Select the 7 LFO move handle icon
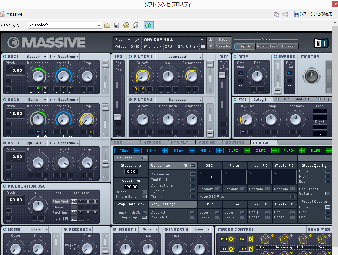 [301, 150]
